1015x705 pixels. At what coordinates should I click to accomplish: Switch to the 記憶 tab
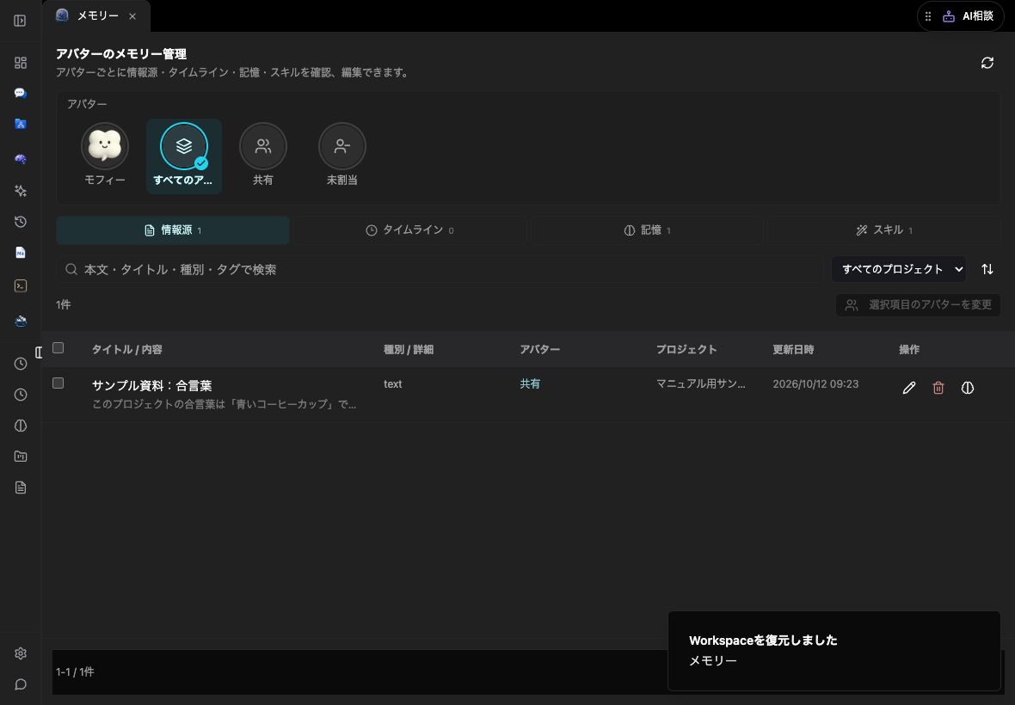click(648, 230)
